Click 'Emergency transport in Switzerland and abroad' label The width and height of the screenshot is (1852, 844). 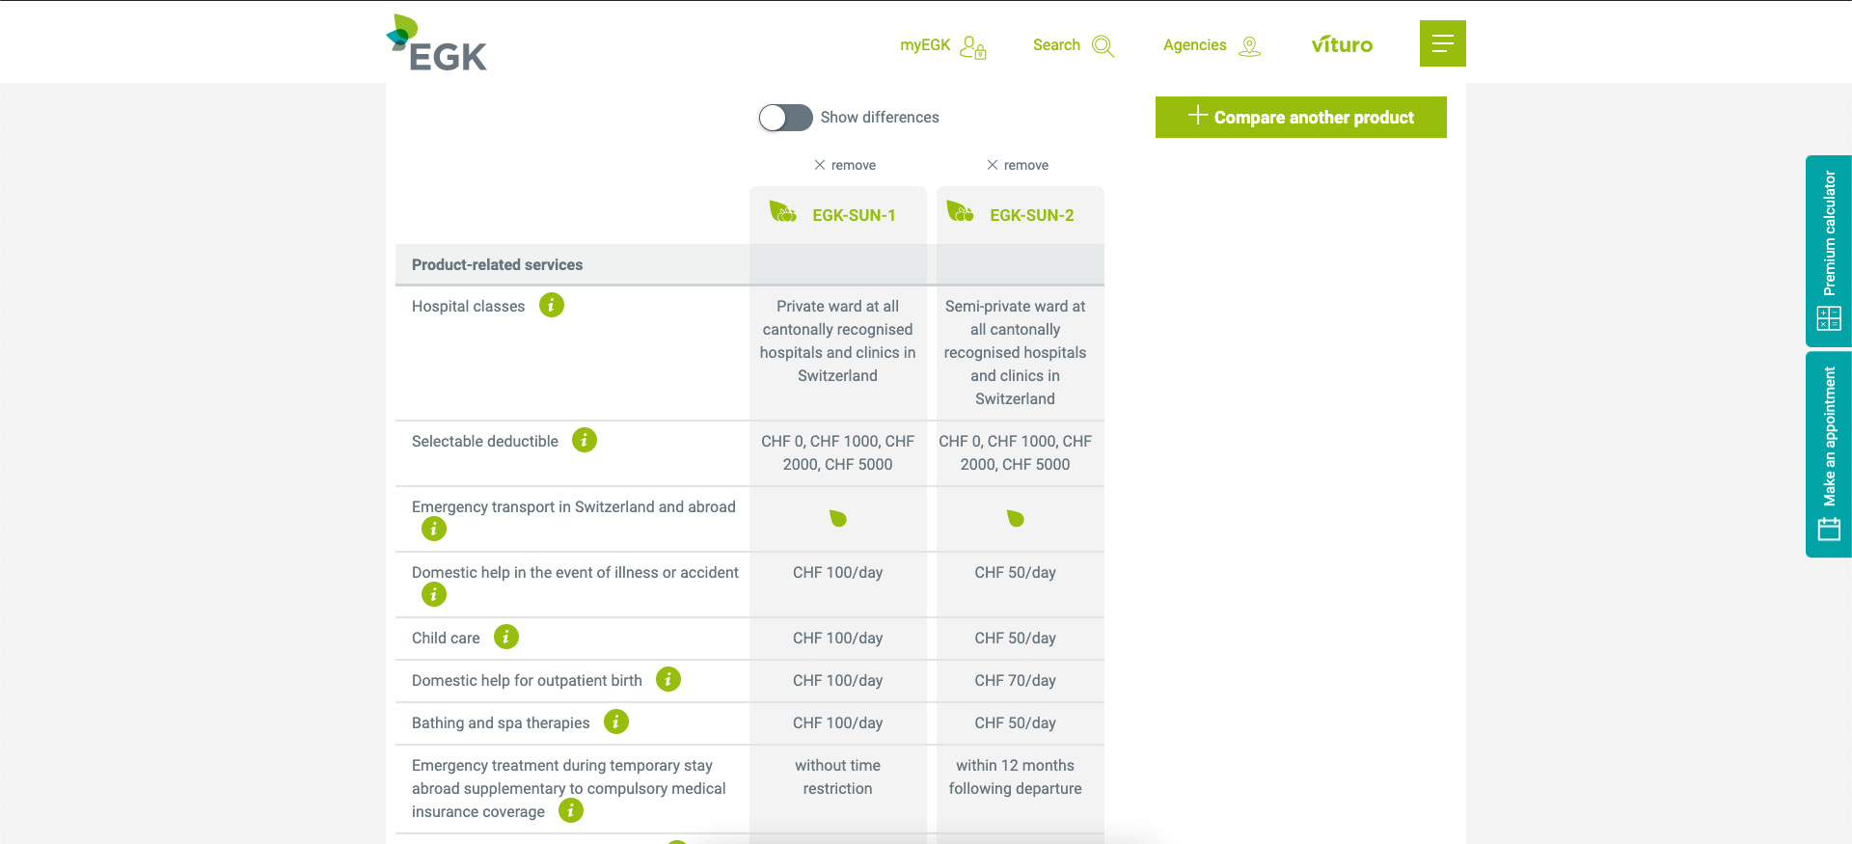click(574, 506)
